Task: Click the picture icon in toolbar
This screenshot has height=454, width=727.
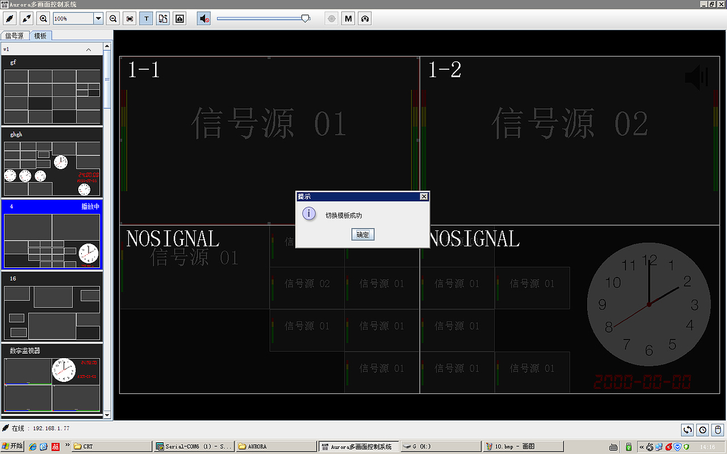Action: point(179,19)
